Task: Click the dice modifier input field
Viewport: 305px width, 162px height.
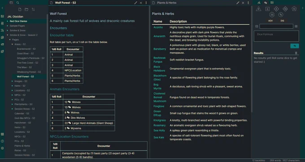Action: (276, 26)
